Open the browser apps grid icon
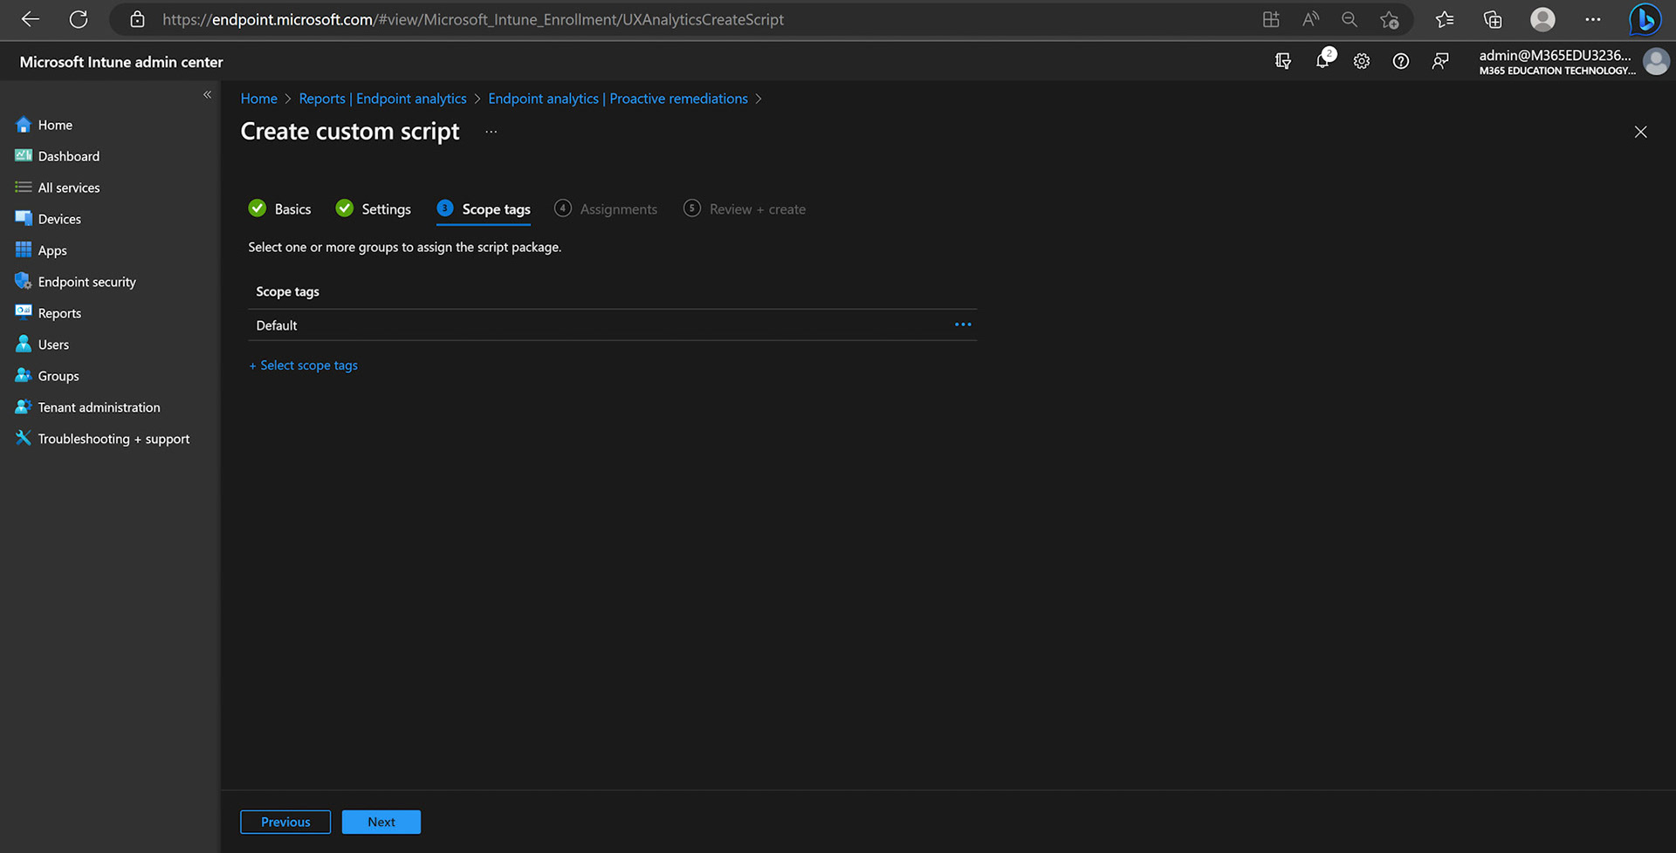 coord(1271,19)
